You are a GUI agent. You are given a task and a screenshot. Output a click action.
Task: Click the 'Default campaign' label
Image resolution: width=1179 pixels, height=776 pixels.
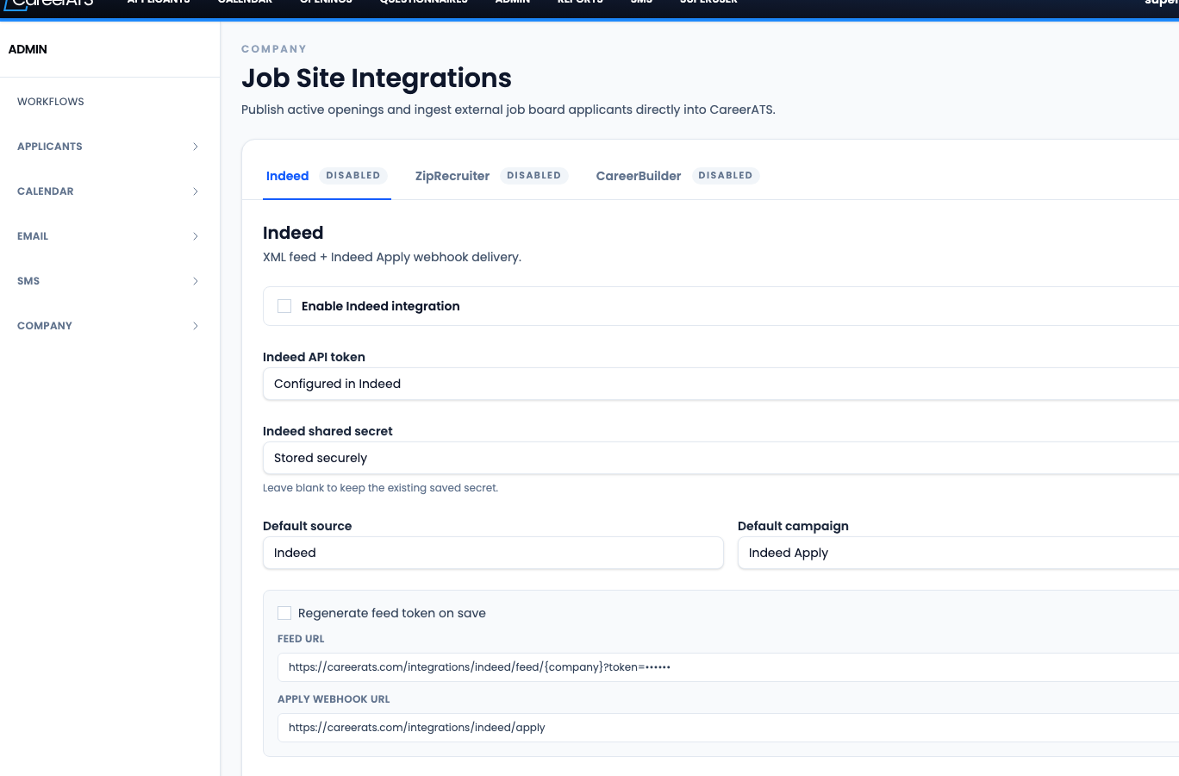793,526
